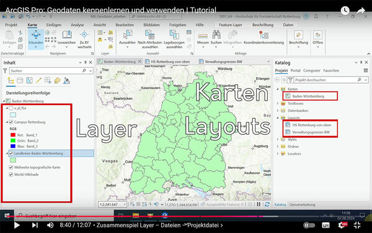Click the Watch later clock icon
The height and width of the screenshot is (233, 372).
coord(345,11)
